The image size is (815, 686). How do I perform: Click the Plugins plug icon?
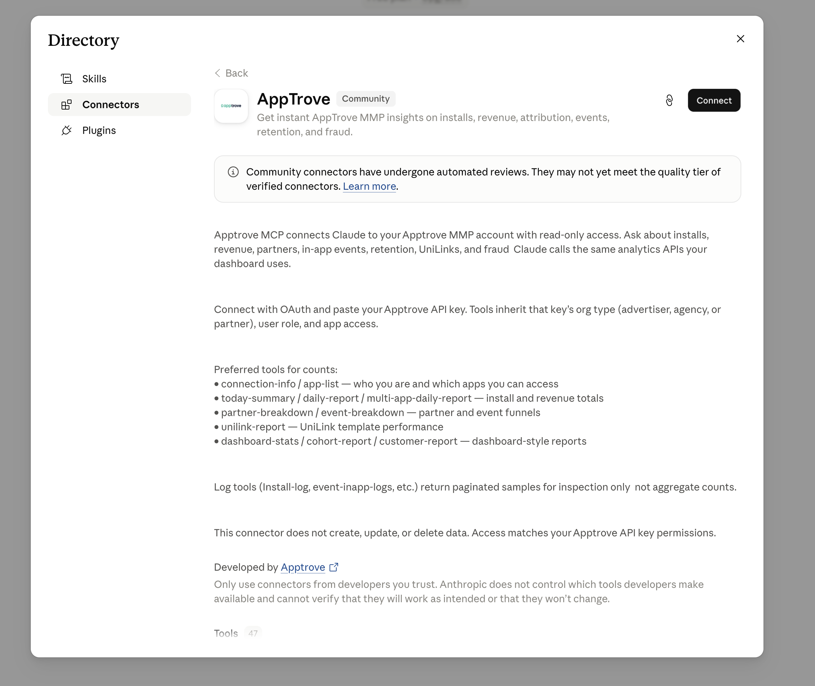pyautogui.click(x=67, y=130)
